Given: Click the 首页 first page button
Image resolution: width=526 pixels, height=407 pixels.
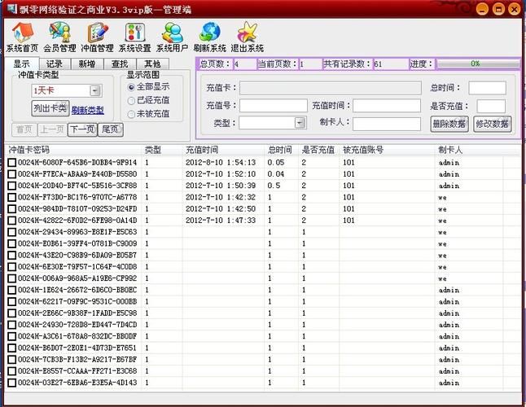Looking at the screenshot, I should (x=24, y=129).
